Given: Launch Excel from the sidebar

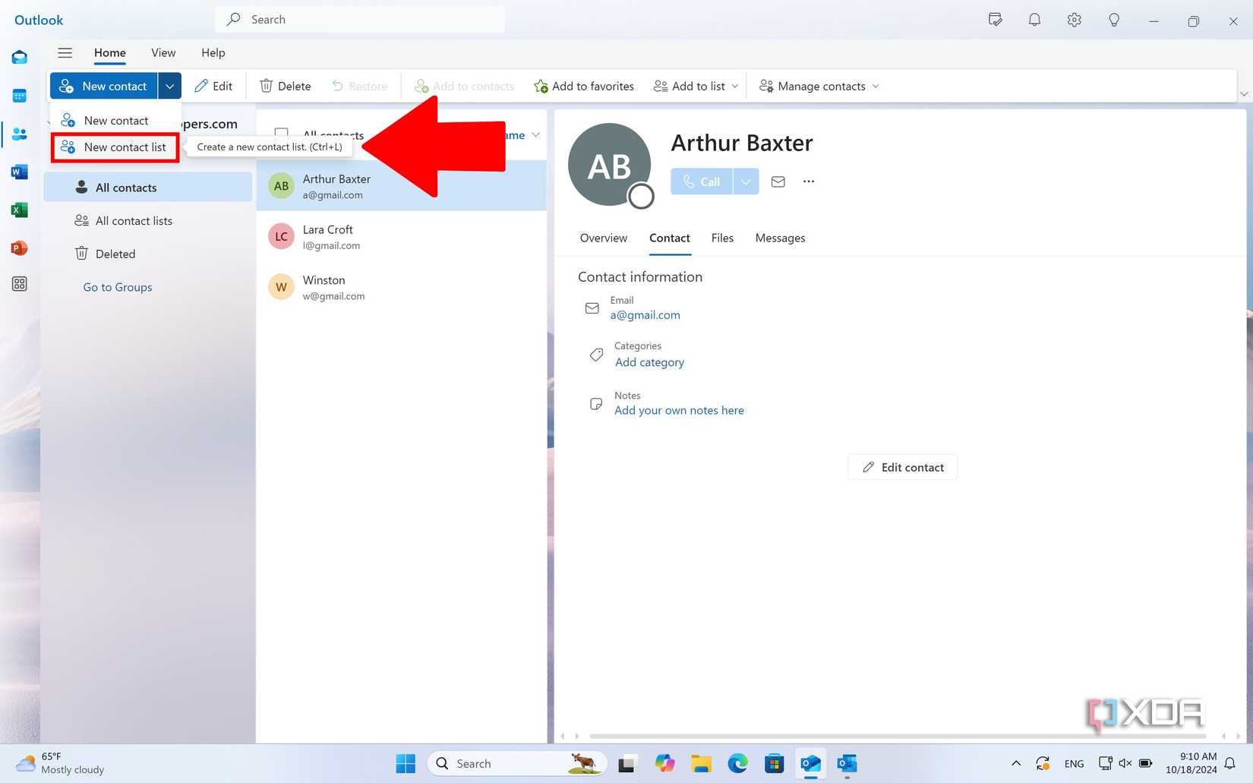Looking at the screenshot, I should click(19, 210).
